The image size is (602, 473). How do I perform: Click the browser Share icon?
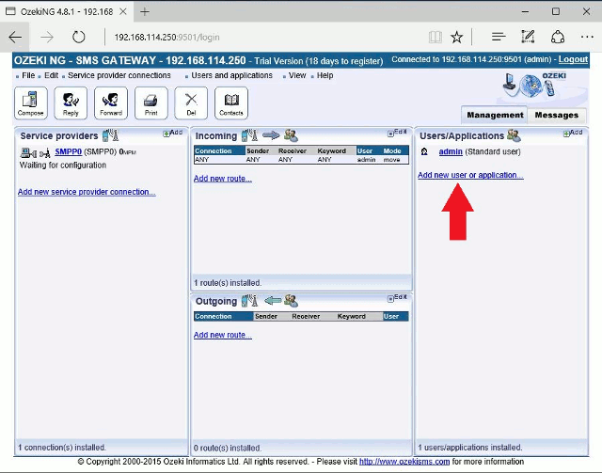pyautogui.click(x=558, y=38)
